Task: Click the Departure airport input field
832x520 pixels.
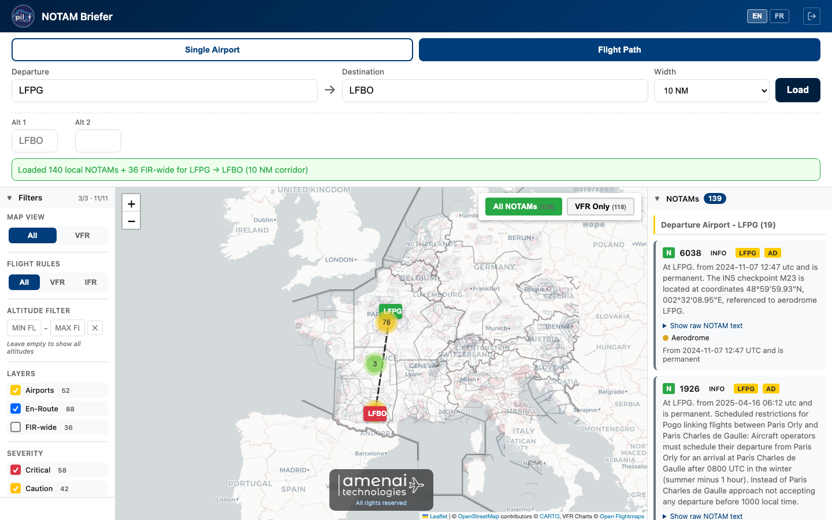Action: [165, 91]
